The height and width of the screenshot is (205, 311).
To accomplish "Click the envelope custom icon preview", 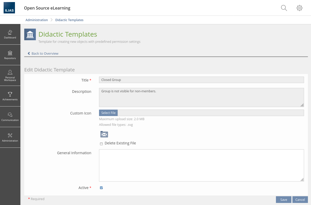I will point(104,134).
